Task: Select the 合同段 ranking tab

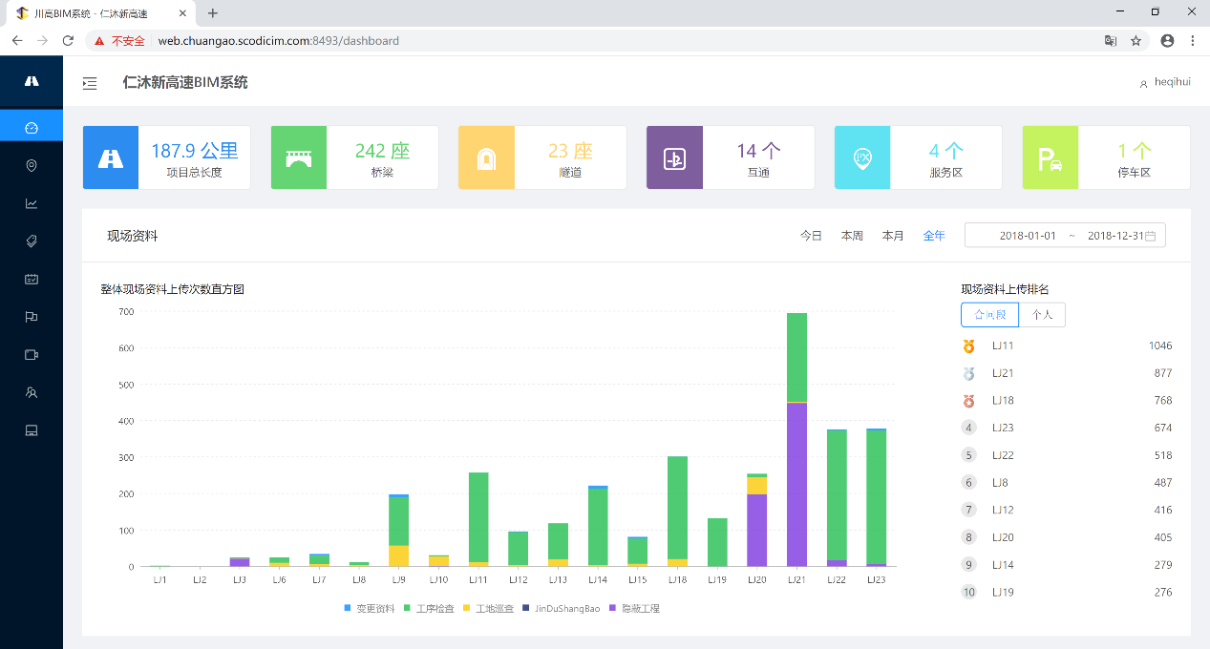Action: point(989,315)
